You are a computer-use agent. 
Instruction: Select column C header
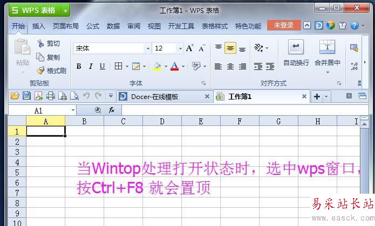pos(123,122)
